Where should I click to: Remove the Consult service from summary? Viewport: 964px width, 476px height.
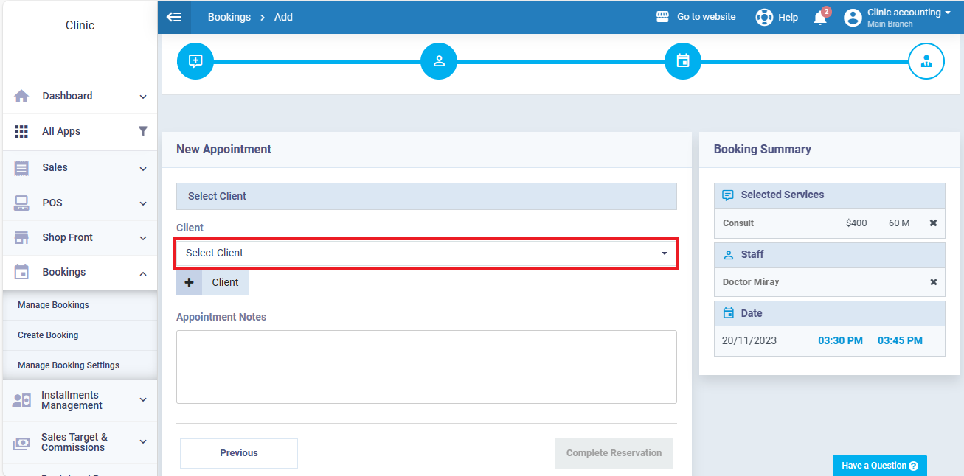pos(933,223)
